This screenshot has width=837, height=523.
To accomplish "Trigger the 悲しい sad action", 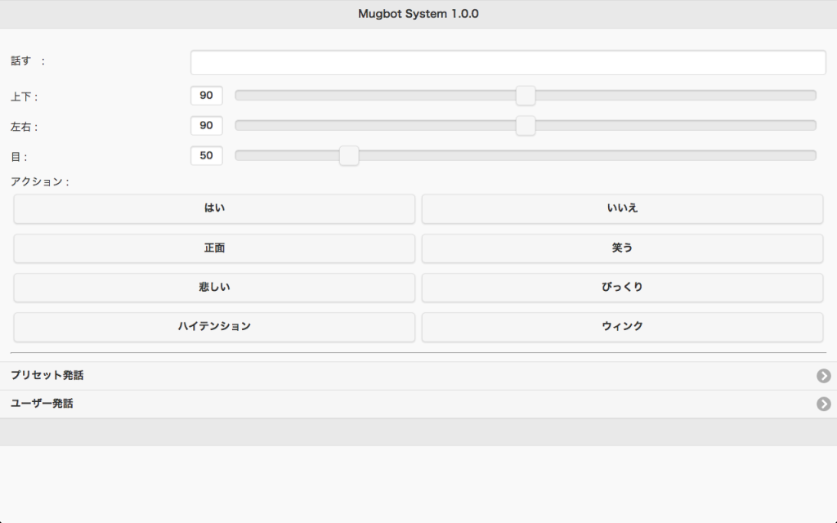I will (x=213, y=287).
